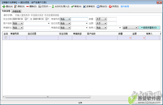The width and height of the screenshot is (163, 105).
Task: Click the horizontal scrollbar left arrow
Action: [4, 97]
